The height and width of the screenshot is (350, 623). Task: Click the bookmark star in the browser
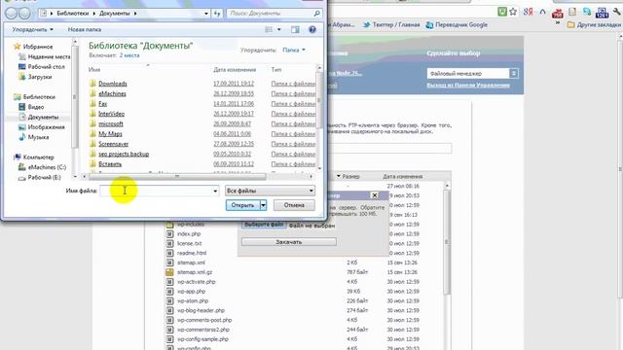coord(513,11)
